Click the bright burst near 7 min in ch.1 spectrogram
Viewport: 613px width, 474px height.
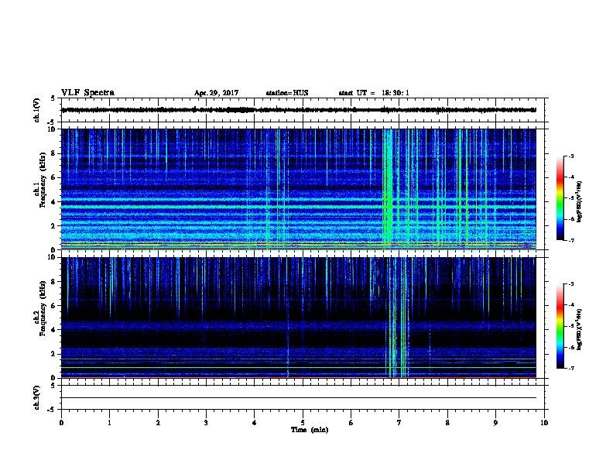(388, 190)
